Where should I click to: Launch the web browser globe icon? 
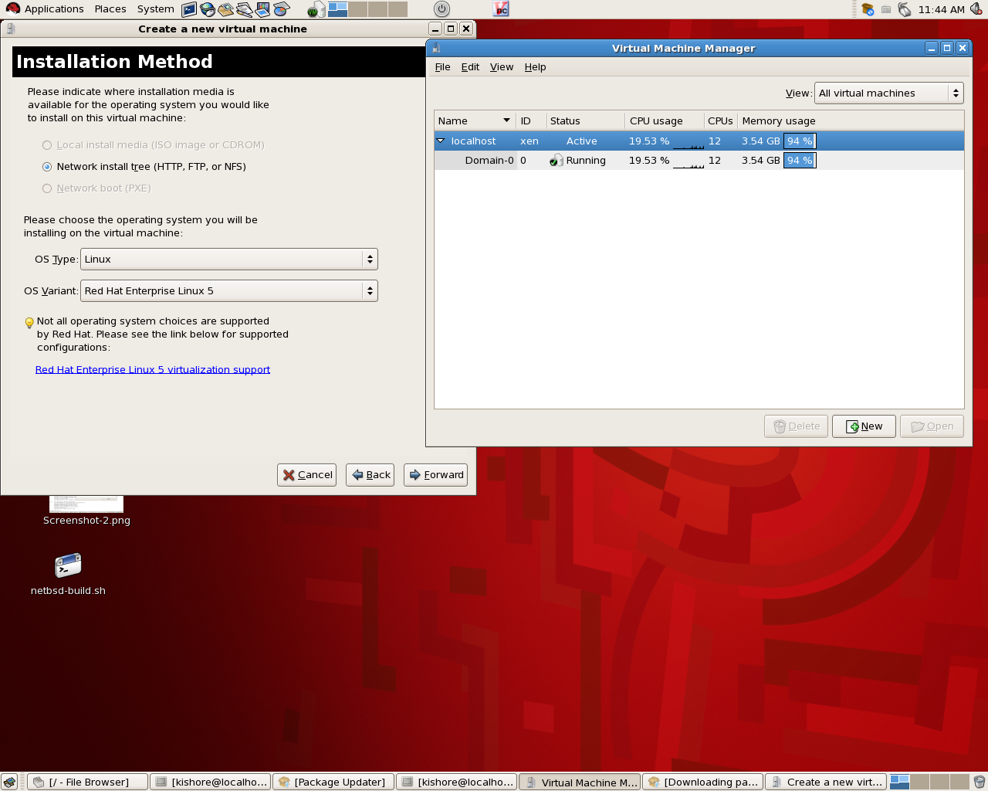(208, 9)
